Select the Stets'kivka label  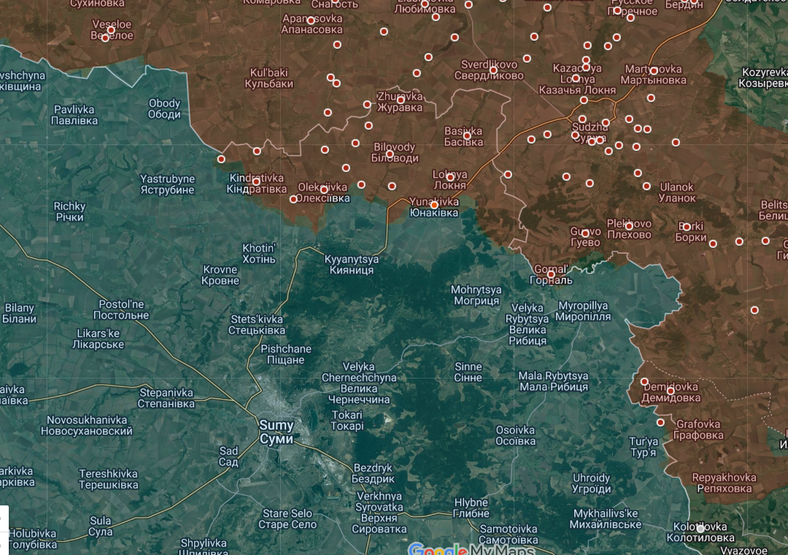256,325
